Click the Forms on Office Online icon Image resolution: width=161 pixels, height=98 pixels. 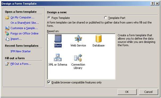(x=7, y=33)
